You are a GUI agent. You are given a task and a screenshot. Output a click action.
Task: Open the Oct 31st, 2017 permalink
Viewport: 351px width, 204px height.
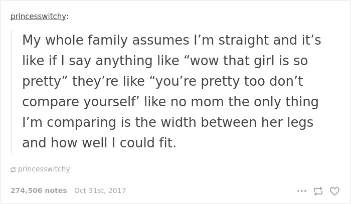point(100,190)
